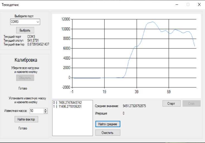Click the Выбрать button
Viewport: 205px width, 143px height.
(25, 30)
